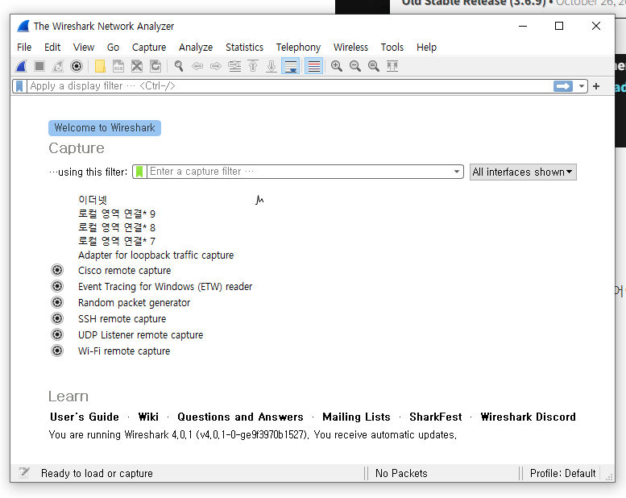This screenshot has width=626, height=498.
Task: Select 로컬 영역 연결* 9 interface
Action: coord(117,214)
